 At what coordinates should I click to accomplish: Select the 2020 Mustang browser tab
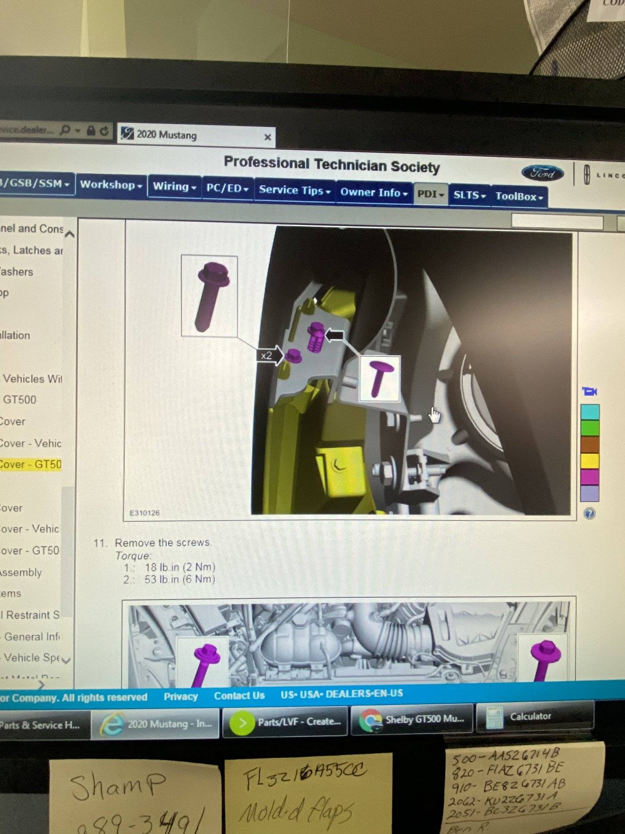196,135
